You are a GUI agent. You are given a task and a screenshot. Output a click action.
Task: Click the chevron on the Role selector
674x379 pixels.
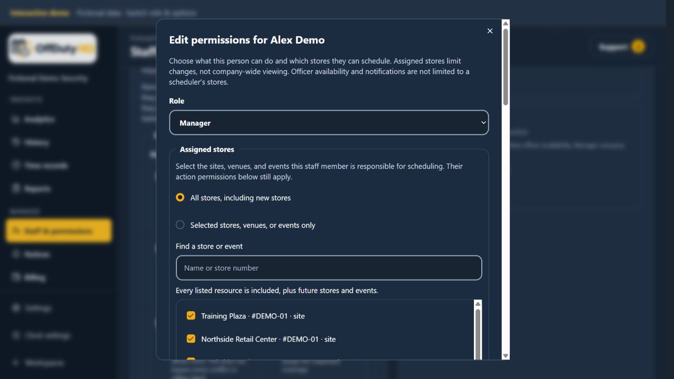click(483, 123)
